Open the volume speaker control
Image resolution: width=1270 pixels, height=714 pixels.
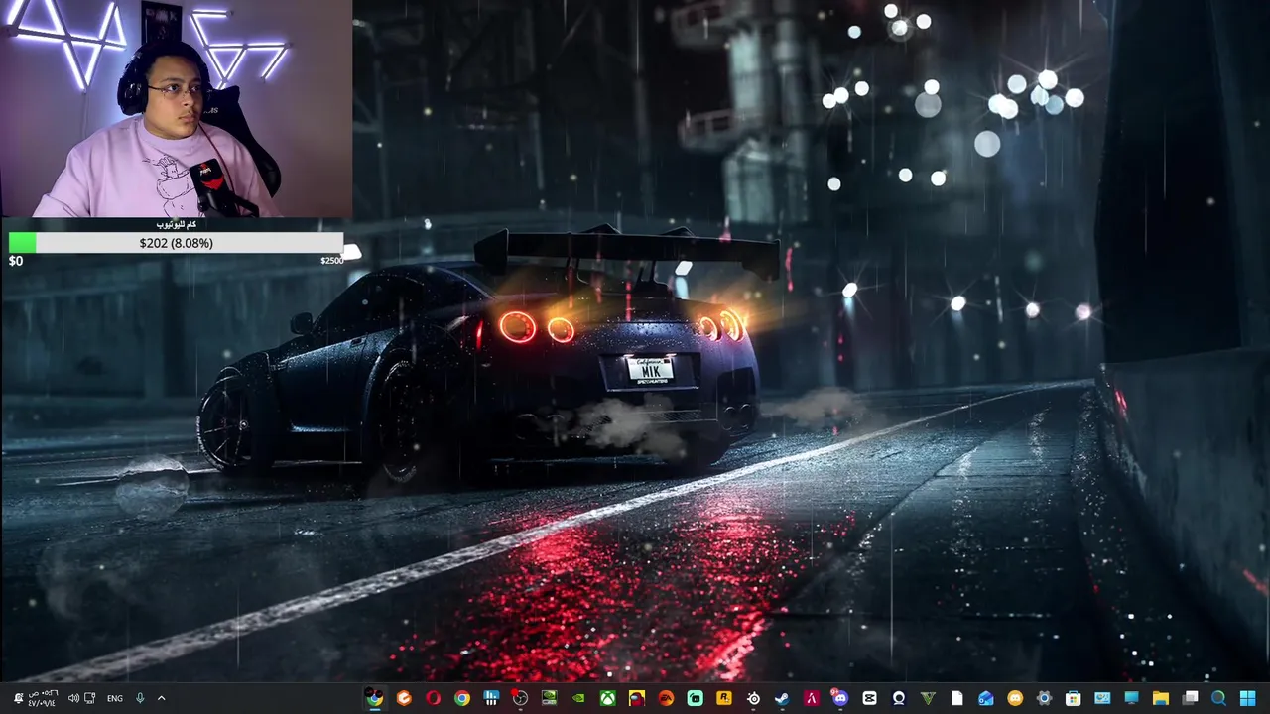(x=73, y=698)
